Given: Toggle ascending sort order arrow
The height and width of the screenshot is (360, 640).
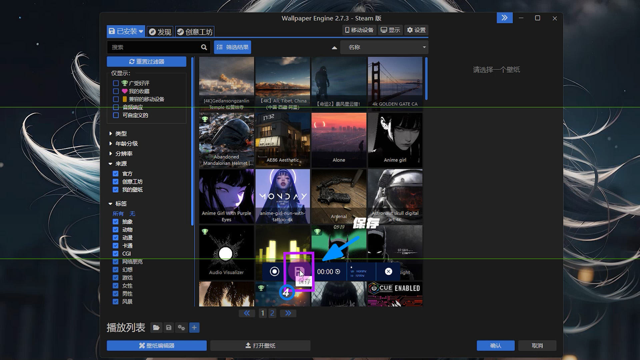Looking at the screenshot, I should [x=334, y=48].
